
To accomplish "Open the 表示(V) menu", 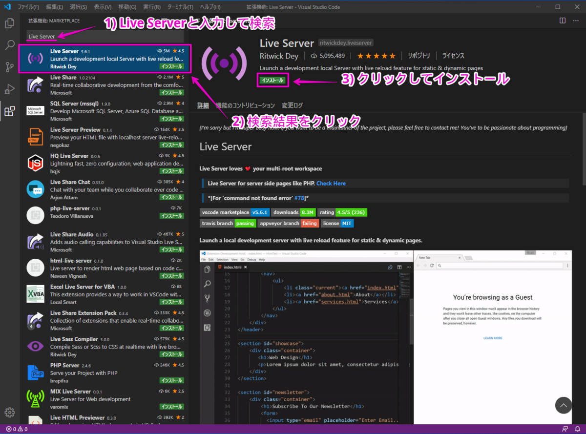I will [x=103, y=7].
